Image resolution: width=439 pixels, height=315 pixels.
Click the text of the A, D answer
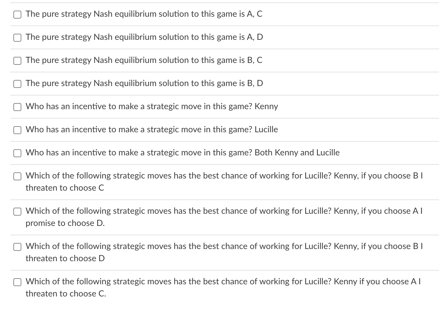[x=144, y=37]
